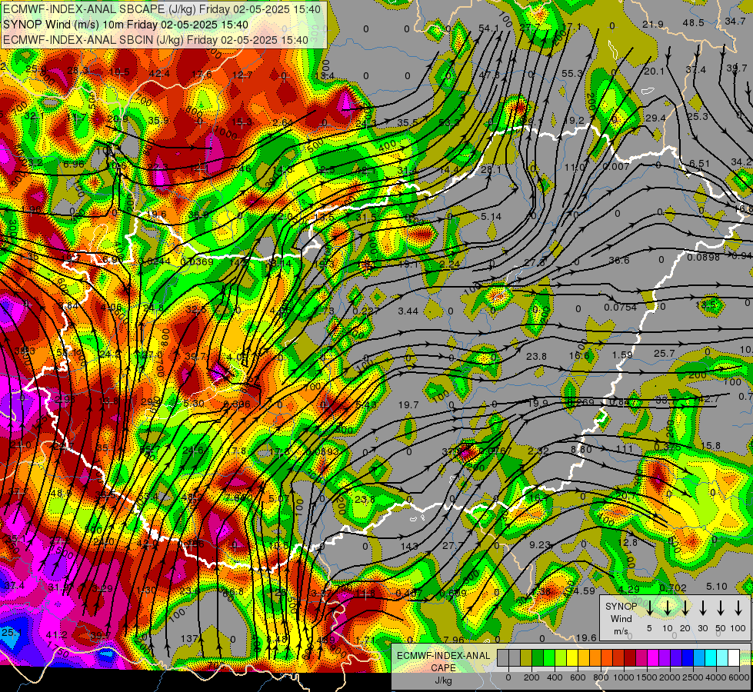This screenshot has height=692, width=753.
Task: Click the '2500' colorbar tick label
Action: point(693,677)
